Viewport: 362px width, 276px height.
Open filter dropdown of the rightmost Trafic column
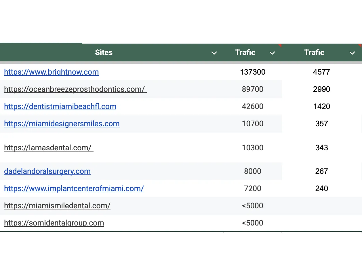tap(352, 53)
